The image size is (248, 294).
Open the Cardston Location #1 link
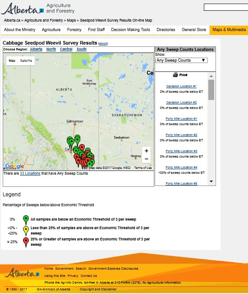point(181,86)
